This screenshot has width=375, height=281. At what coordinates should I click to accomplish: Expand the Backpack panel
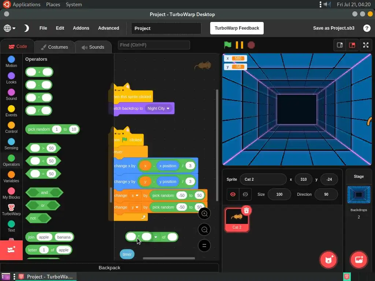(x=109, y=267)
